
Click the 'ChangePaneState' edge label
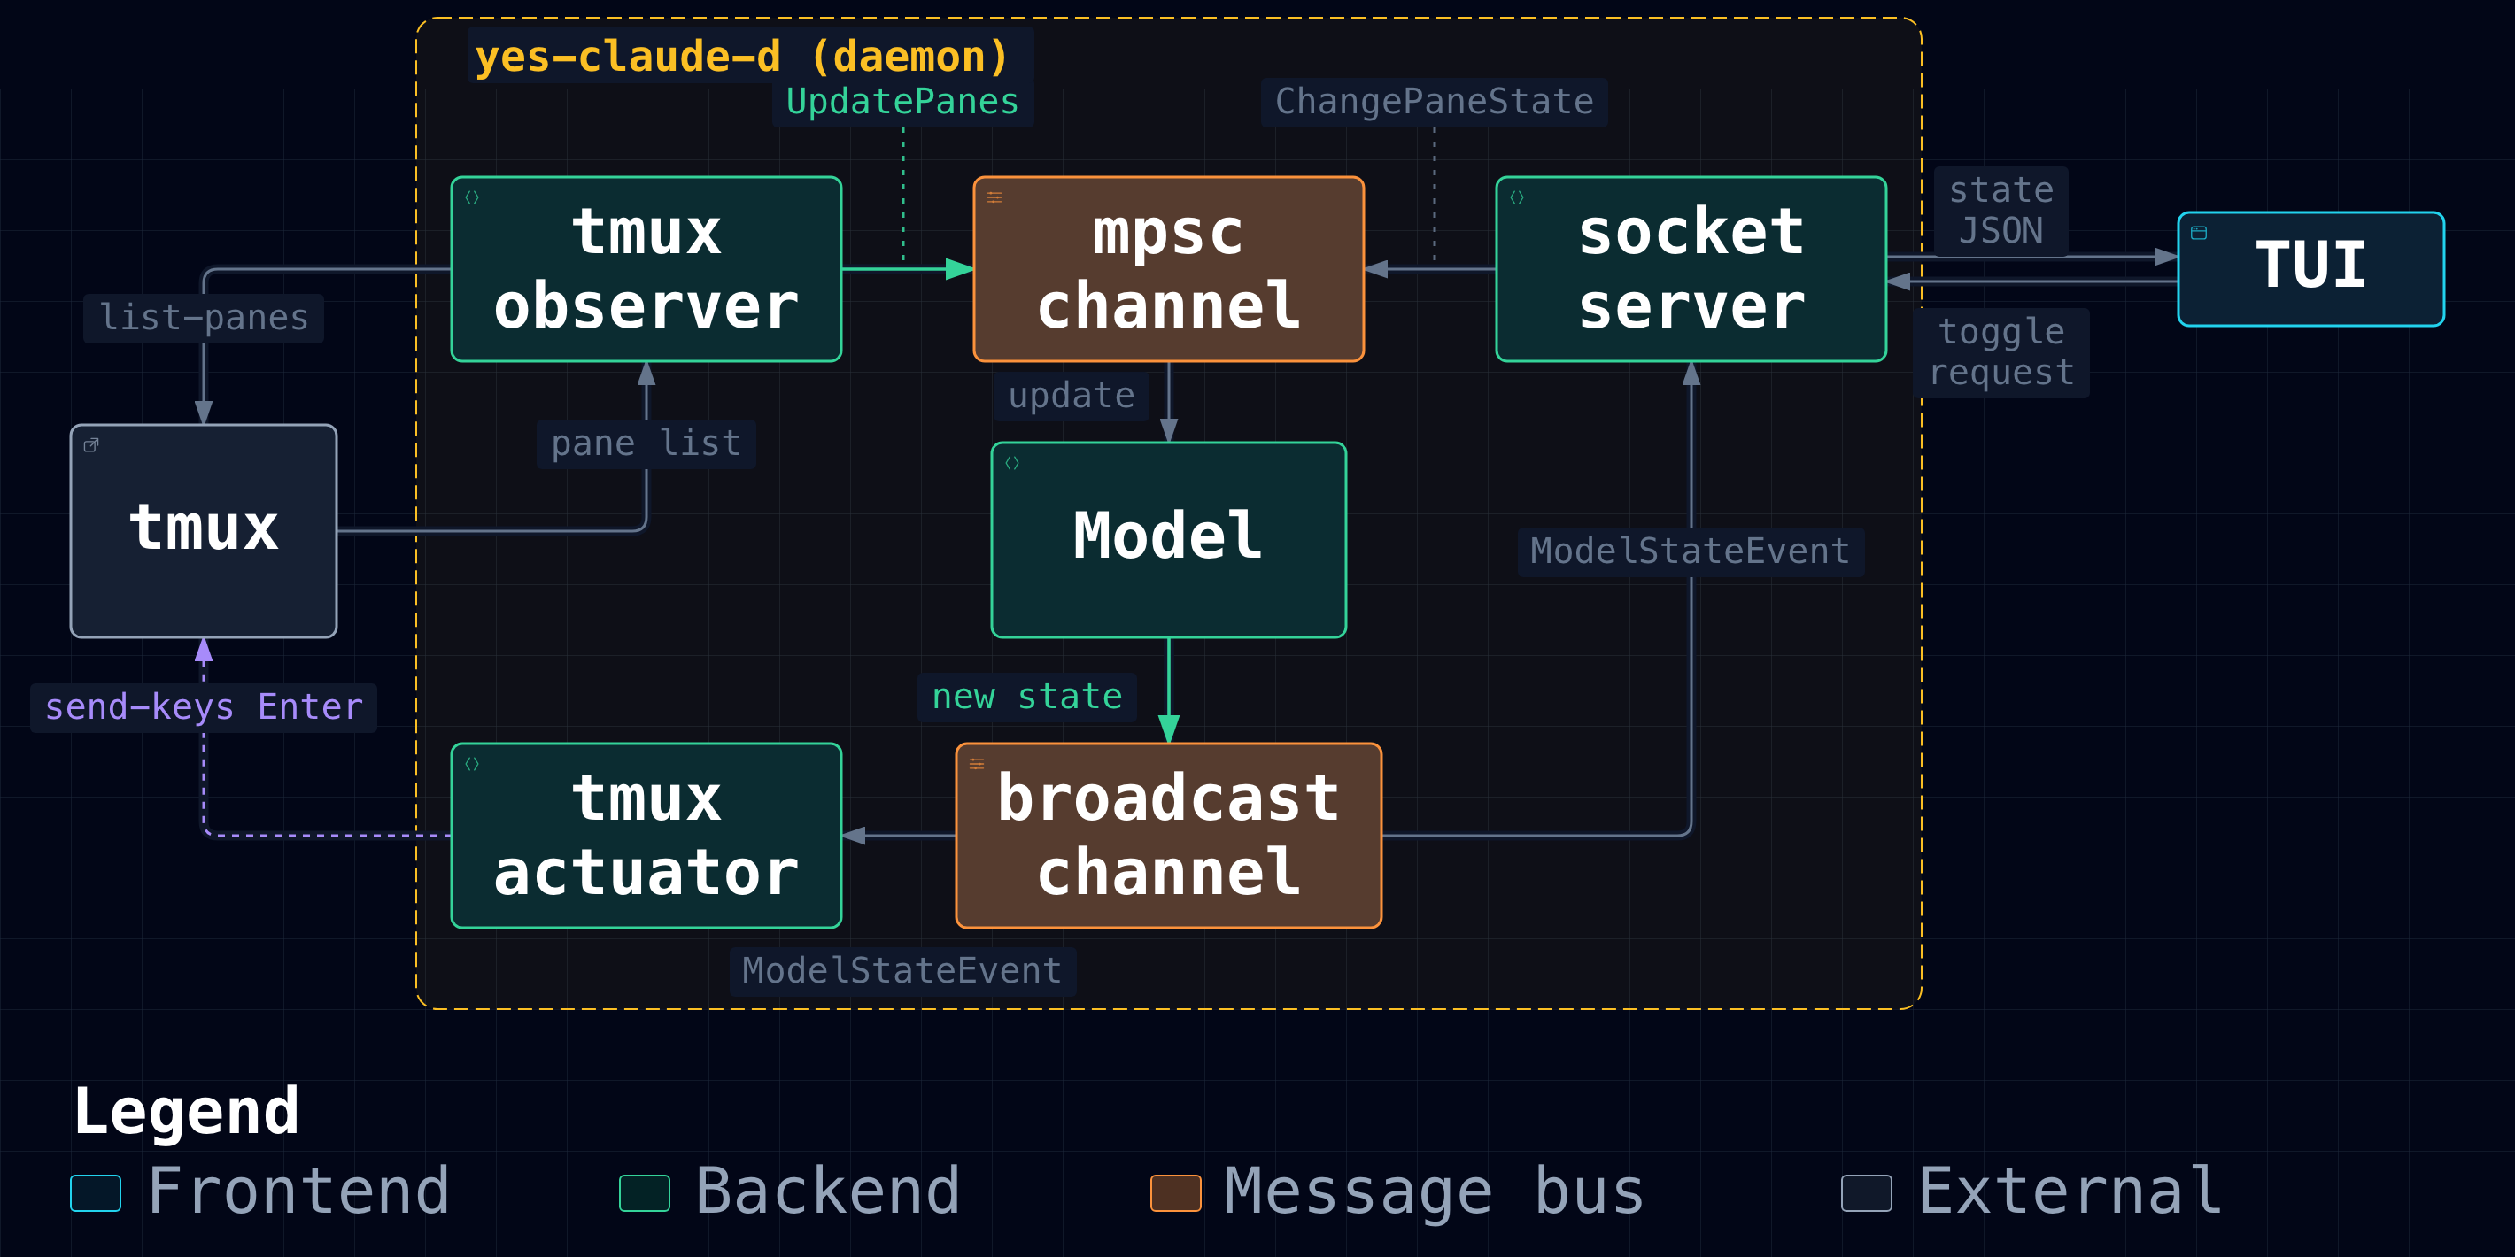[x=1435, y=103]
